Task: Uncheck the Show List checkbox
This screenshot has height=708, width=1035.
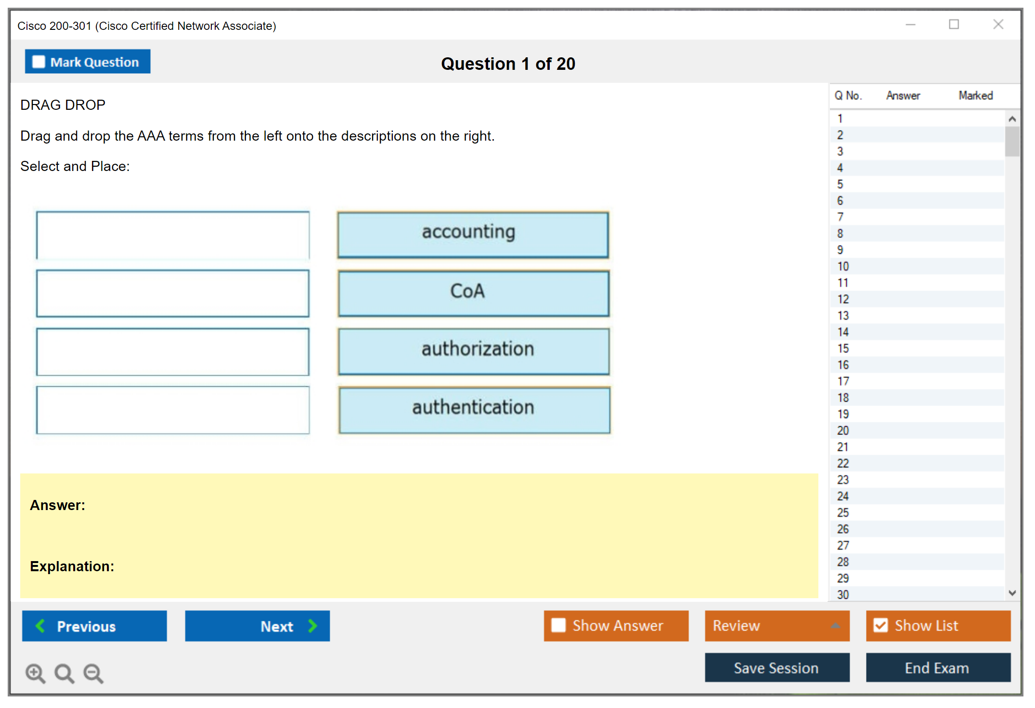Action: [880, 625]
